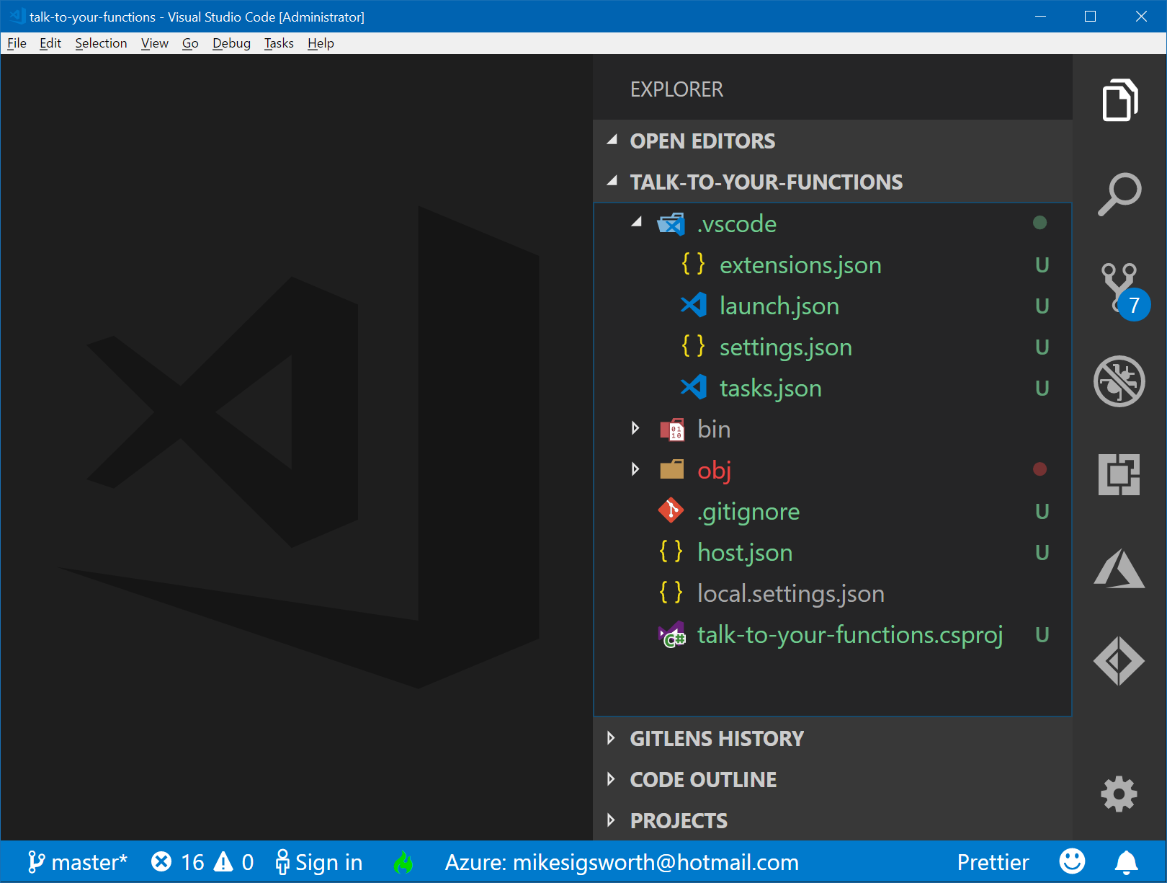Click the U status next to extensions.json
This screenshot has width=1167, height=883.
point(1042,265)
